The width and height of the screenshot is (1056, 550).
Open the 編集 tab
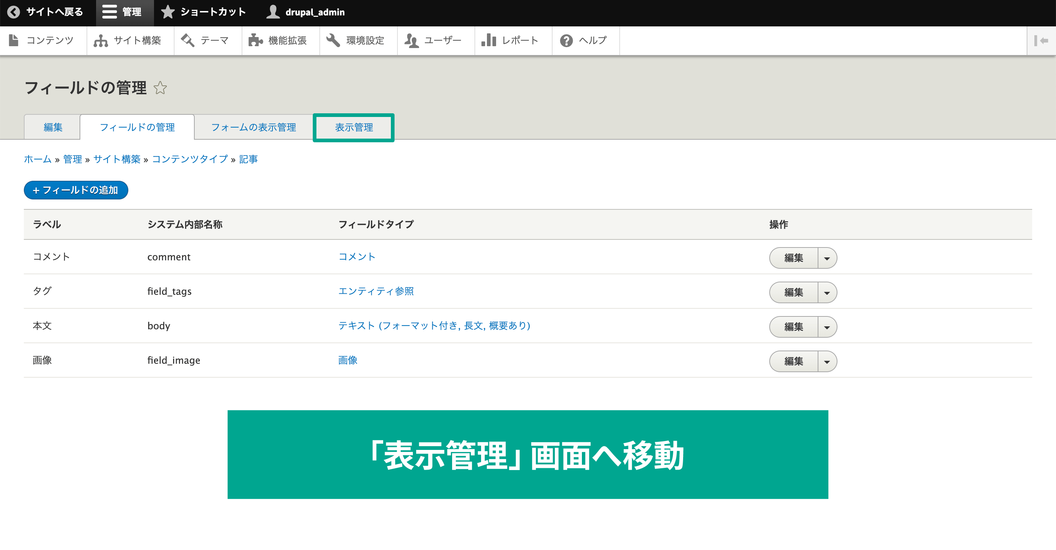[52, 127]
